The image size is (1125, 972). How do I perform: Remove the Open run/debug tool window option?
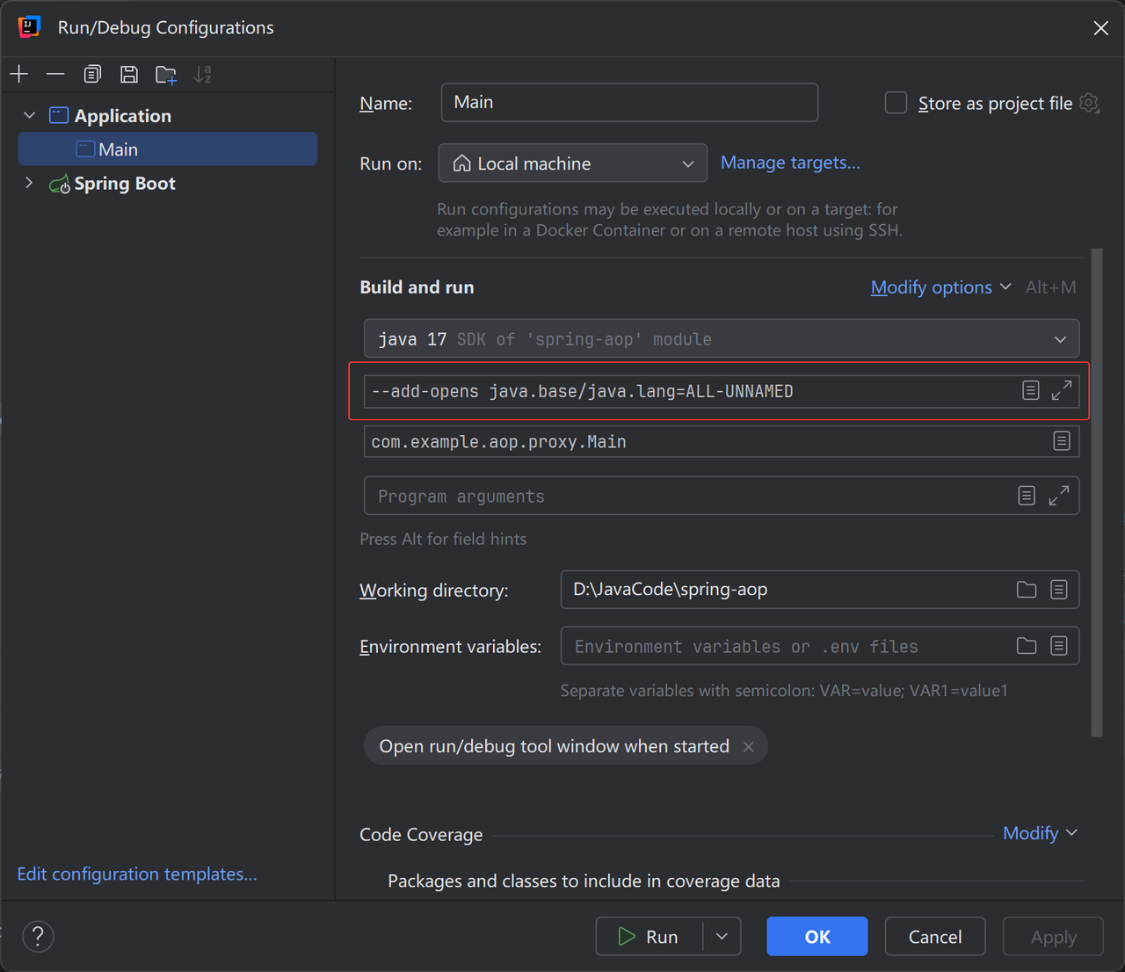tap(749, 746)
